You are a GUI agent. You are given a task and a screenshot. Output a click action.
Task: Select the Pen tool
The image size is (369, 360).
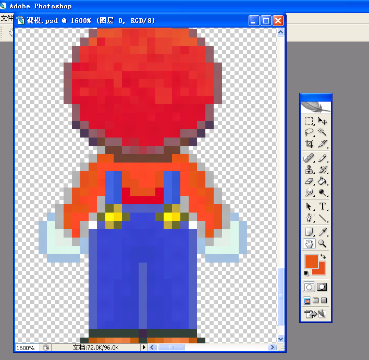309,218
